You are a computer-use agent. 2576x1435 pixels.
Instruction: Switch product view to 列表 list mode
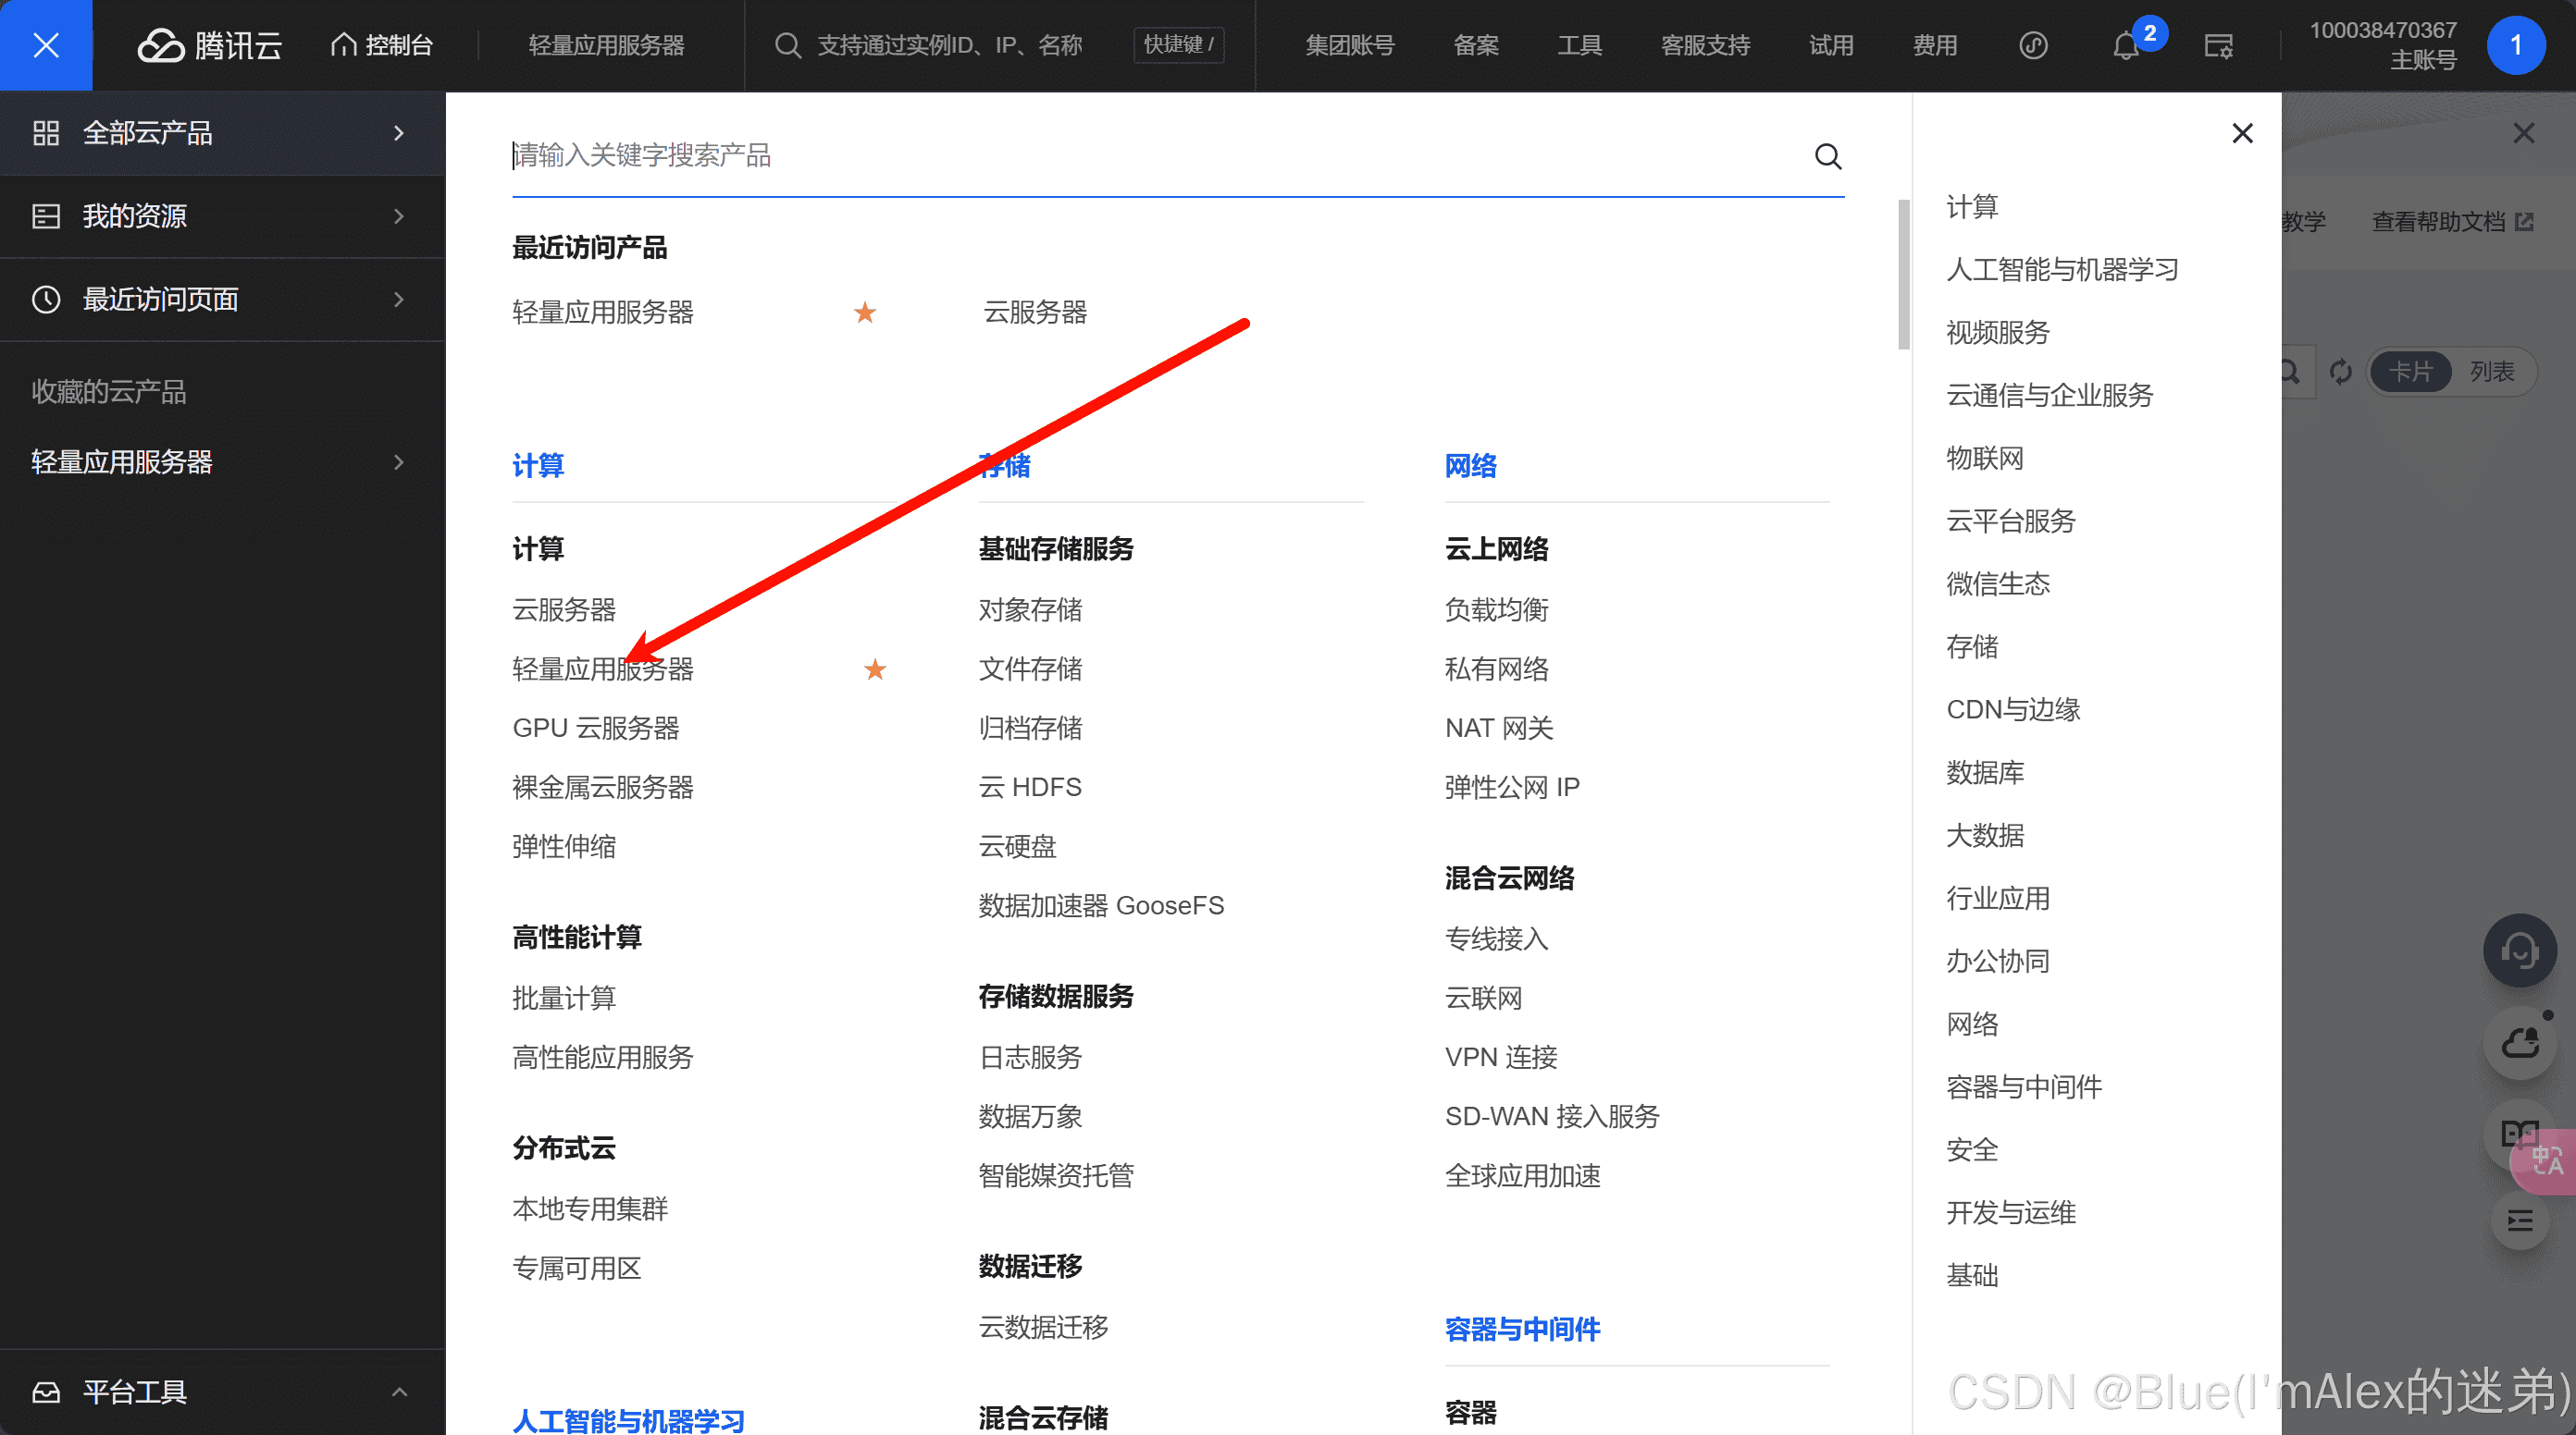click(2495, 371)
